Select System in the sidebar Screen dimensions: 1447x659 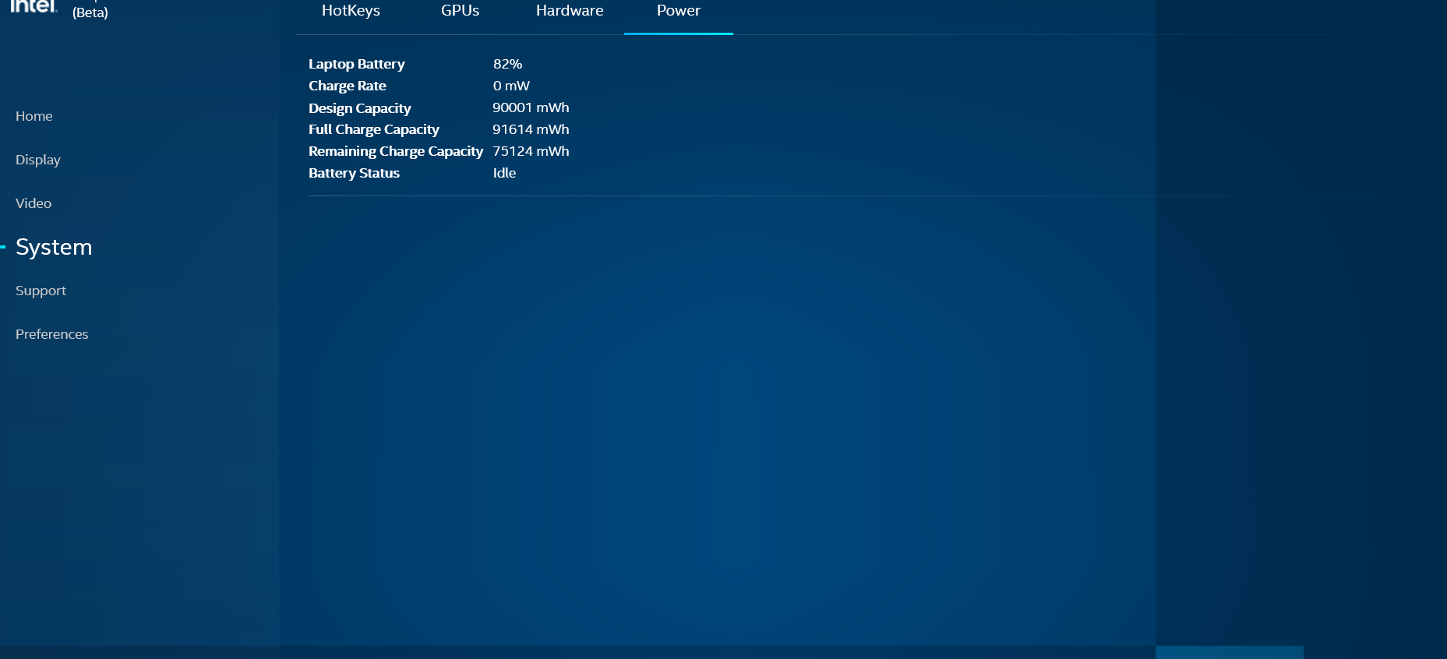tap(54, 247)
